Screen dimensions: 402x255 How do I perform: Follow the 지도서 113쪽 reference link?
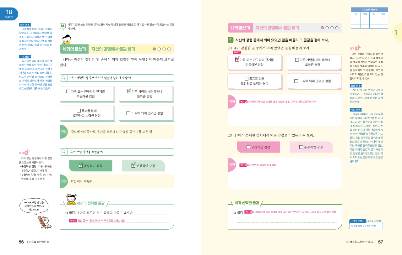[374, 221]
